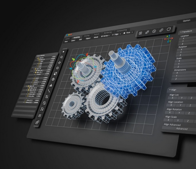Click the Advanced button in Align panel

(182, 128)
